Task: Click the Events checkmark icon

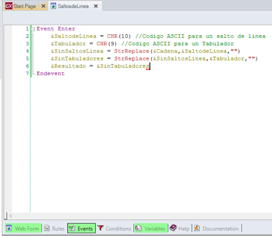Action: 72,228
